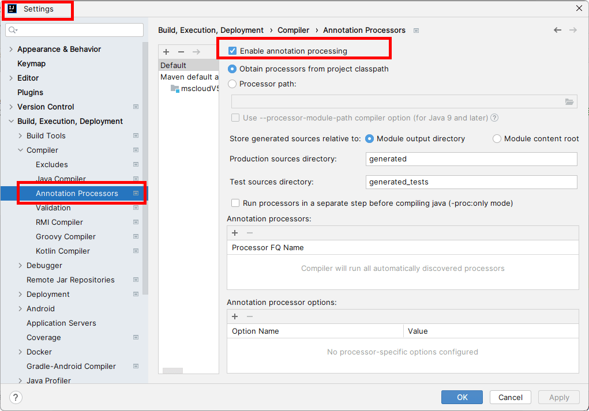The image size is (589, 411).
Task: Enable Run processors in a separate step
Action: (235, 203)
